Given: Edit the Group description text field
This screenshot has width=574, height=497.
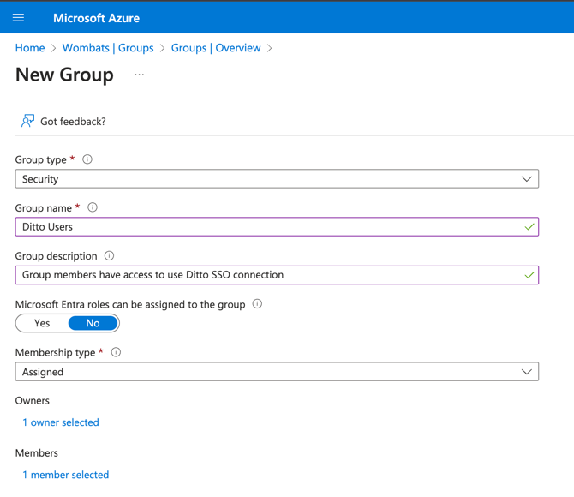Looking at the screenshot, I should (x=277, y=275).
